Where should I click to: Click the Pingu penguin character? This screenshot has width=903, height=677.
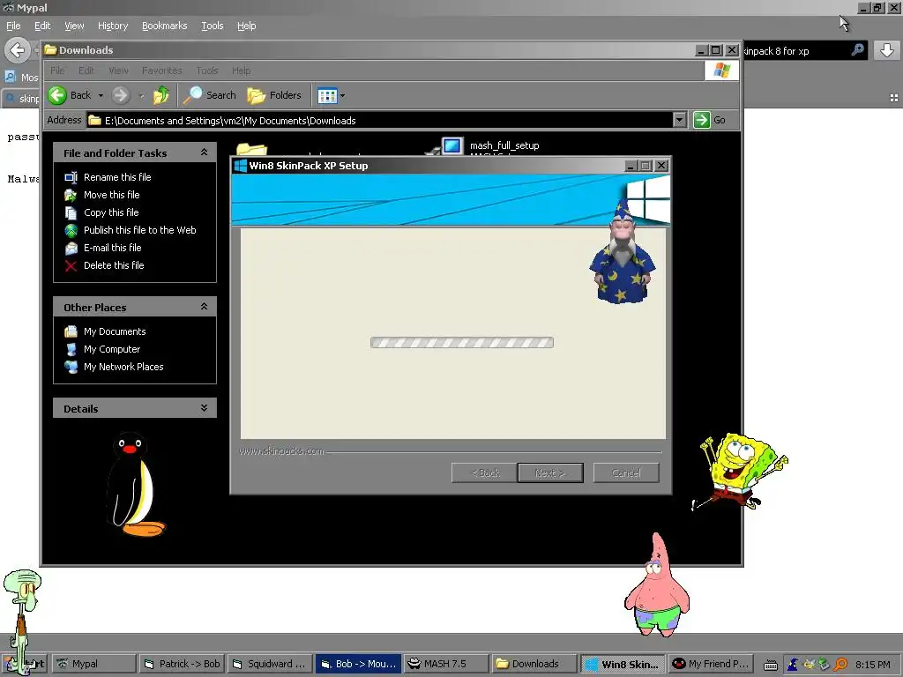(x=136, y=485)
